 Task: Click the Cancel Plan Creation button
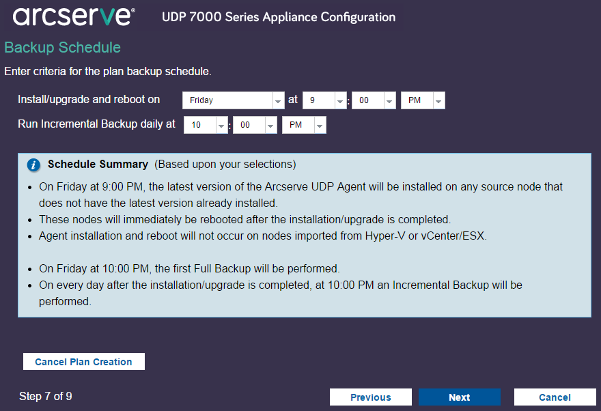(x=83, y=361)
